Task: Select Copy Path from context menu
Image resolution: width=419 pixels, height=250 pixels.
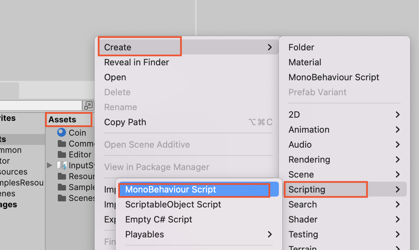Action: (125, 122)
